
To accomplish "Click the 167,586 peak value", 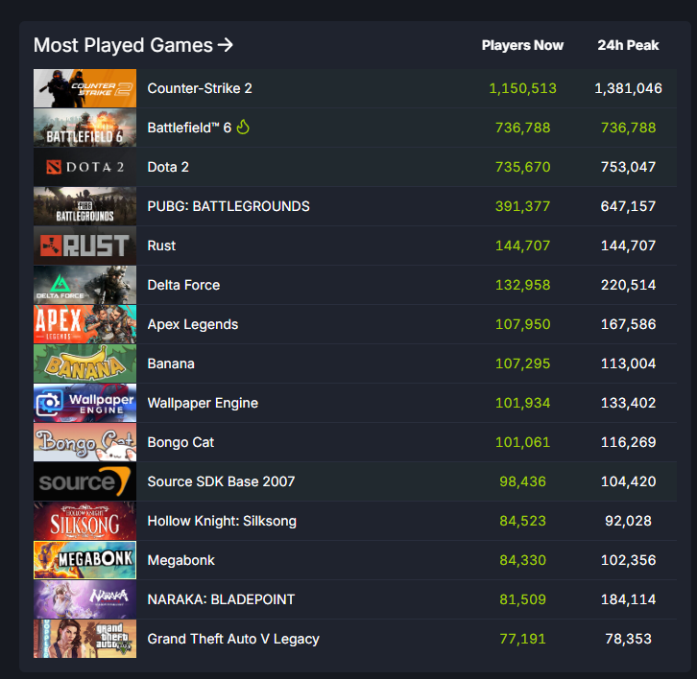I will click(x=628, y=324).
